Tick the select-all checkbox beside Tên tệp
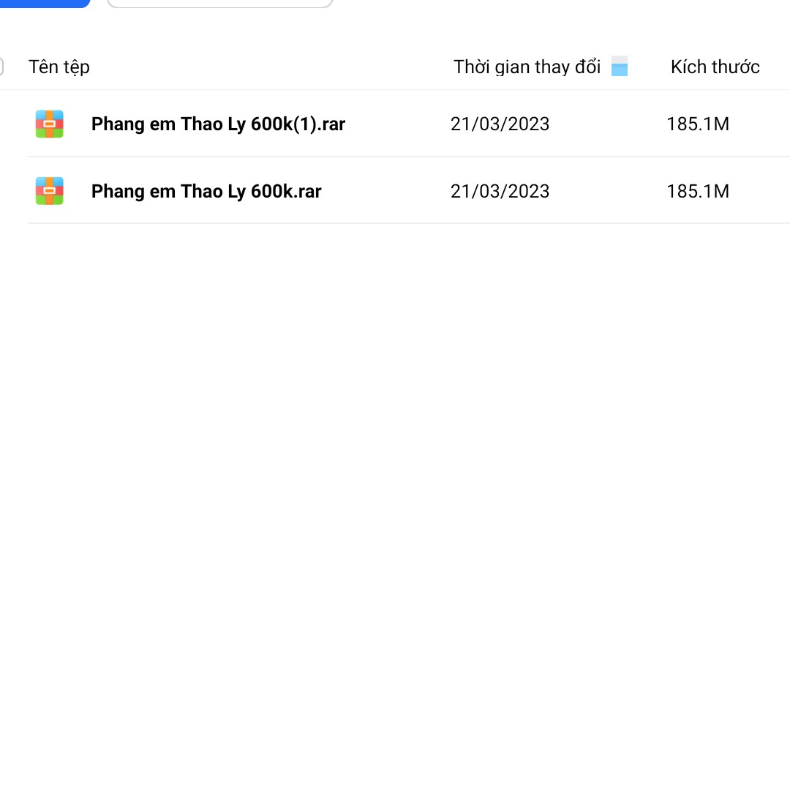 coord(1,67)
